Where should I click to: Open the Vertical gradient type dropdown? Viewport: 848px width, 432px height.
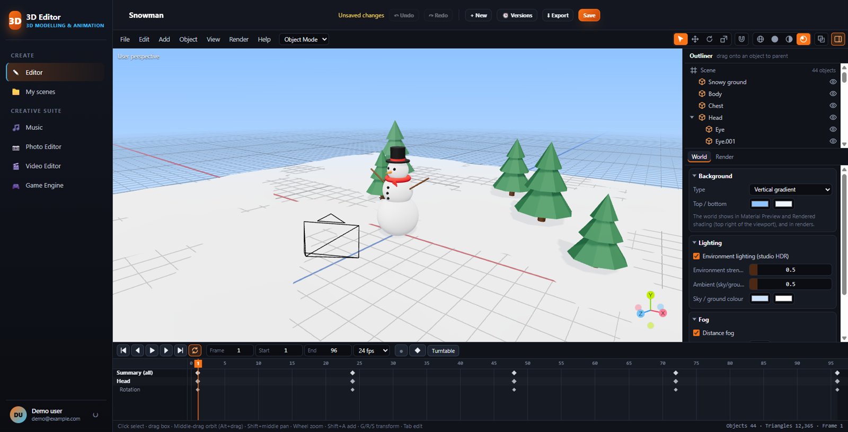(x=790, y=189)
